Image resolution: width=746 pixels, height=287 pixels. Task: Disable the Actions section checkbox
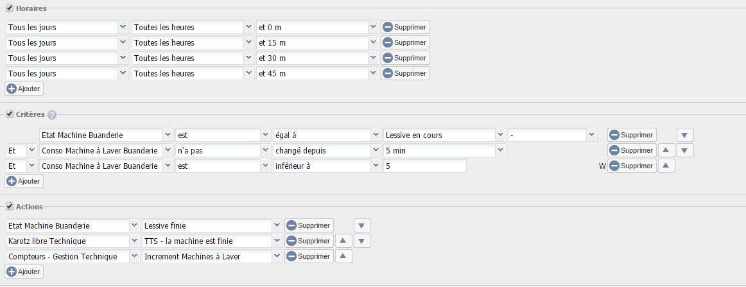tap(10, 207)
